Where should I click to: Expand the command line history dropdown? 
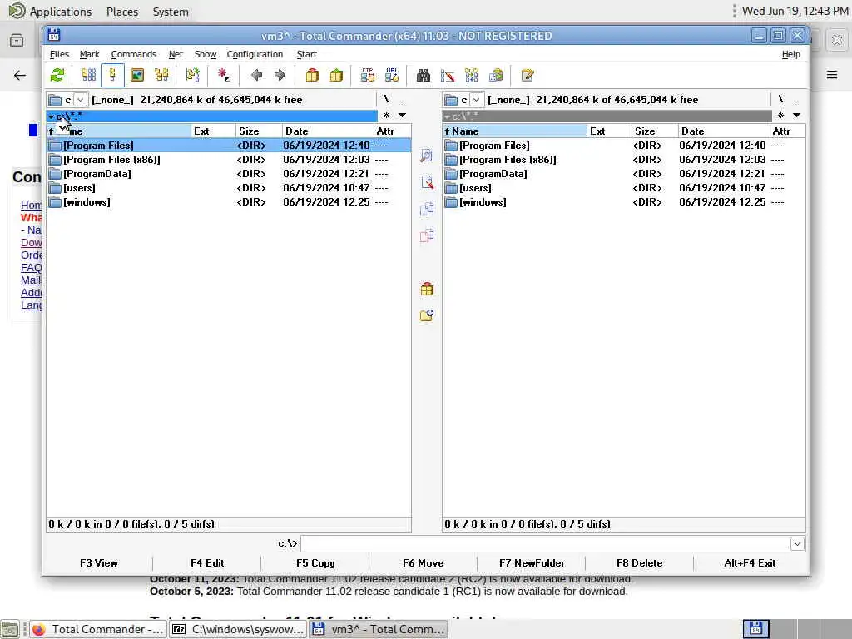(797, 544)
